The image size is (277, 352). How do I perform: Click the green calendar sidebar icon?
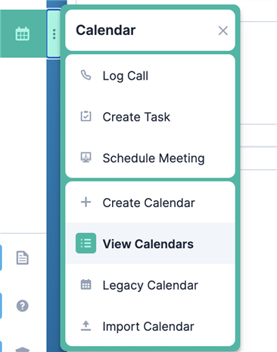coord(23,34)
